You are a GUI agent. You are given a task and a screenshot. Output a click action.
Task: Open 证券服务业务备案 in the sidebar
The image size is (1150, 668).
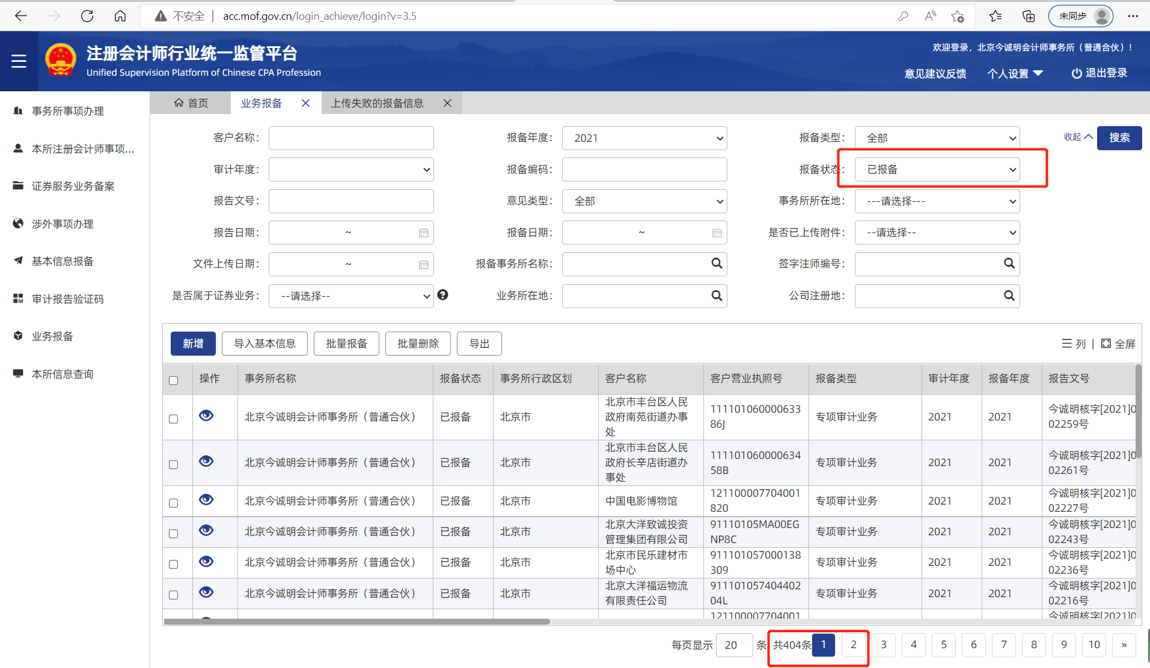(x=73, y=186)
